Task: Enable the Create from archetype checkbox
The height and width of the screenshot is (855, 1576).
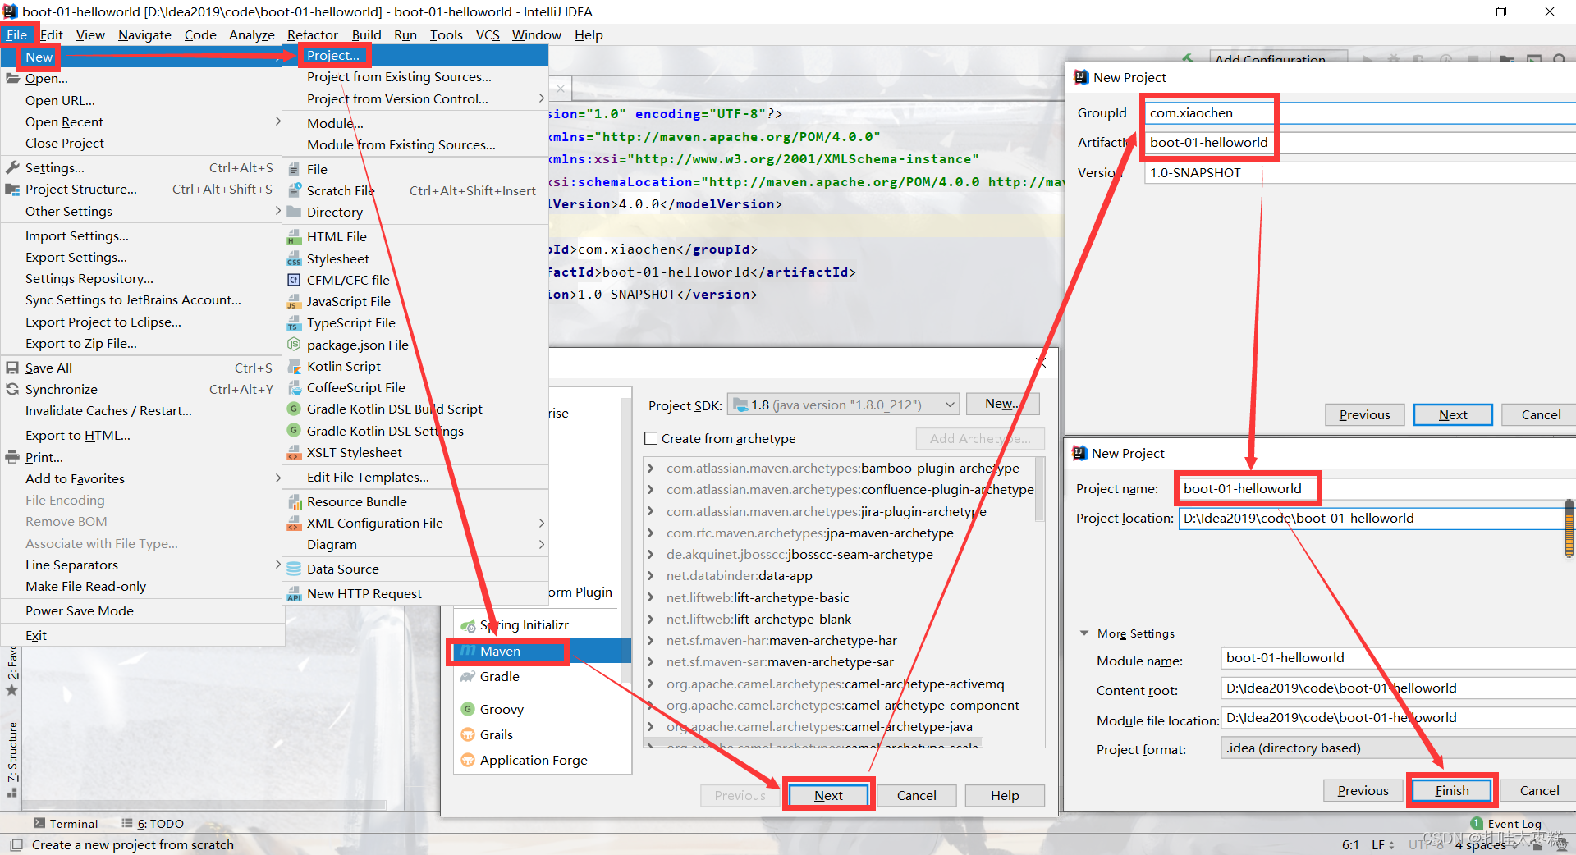Action: click(x=652, y=439)
